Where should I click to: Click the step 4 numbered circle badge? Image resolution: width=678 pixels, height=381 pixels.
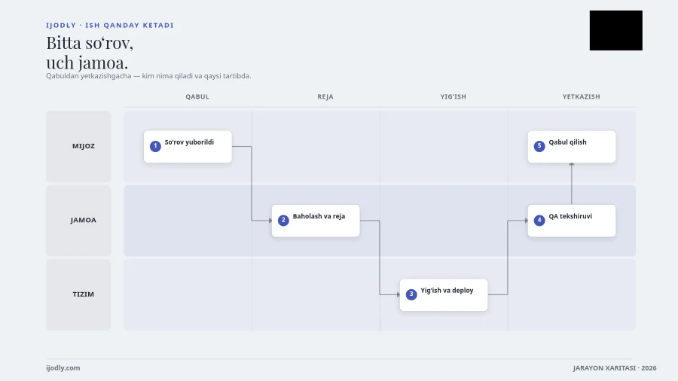(539, 221)
